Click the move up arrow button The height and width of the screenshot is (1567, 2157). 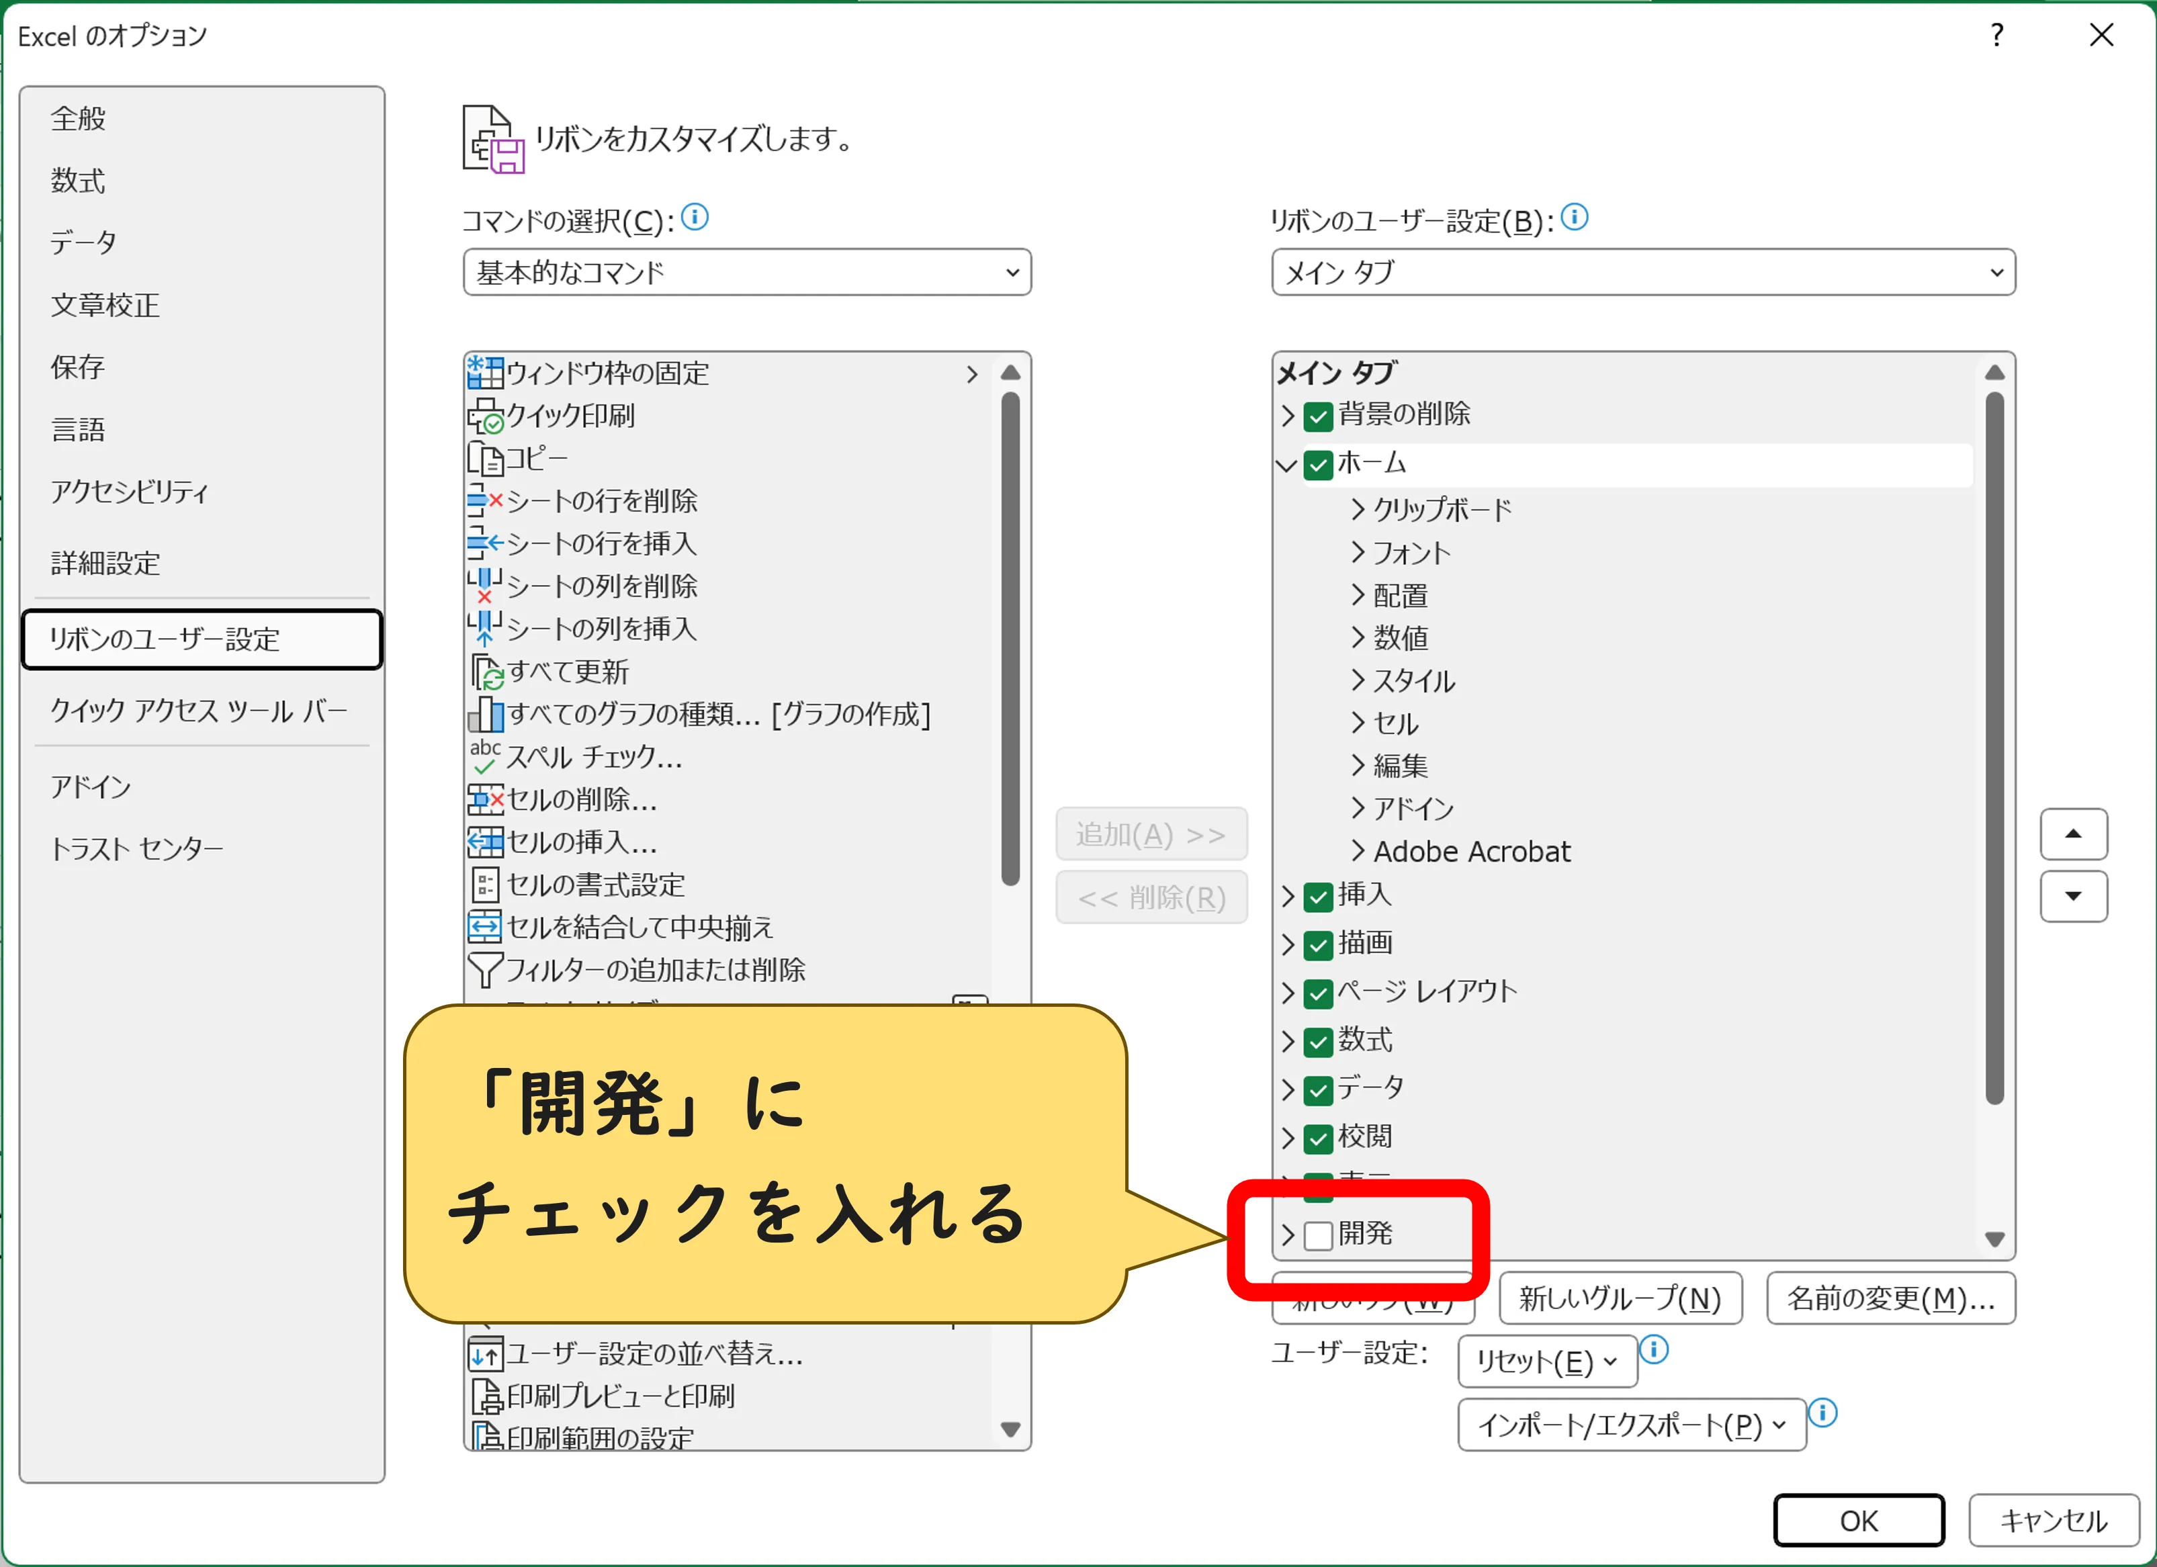pyautogui.click(x=2073, y=834)
